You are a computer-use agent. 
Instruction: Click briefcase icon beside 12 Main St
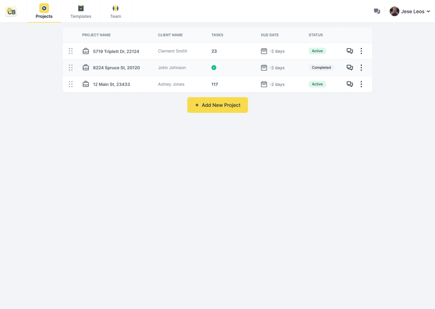click(x=86, y=84)
